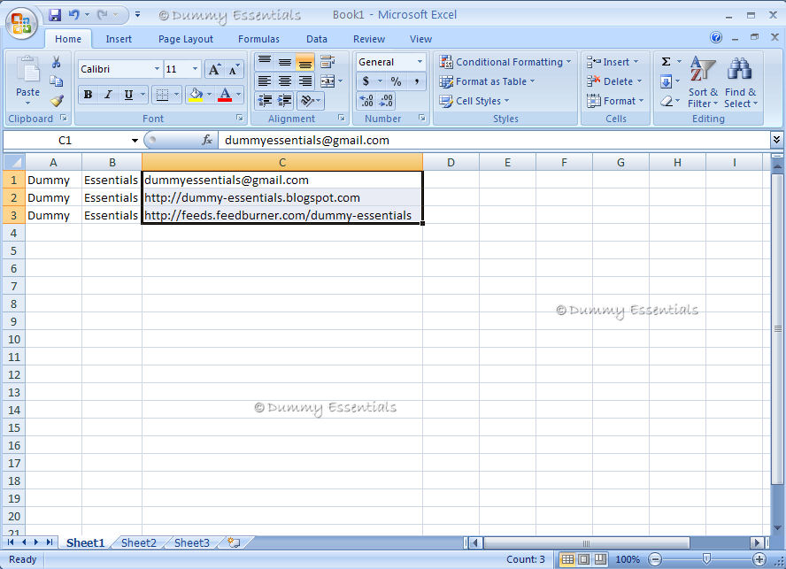
Task: Set Bottom Align vertical alignment
Action: (304, 62)
